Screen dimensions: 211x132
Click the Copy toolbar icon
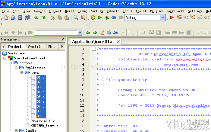(x=60, y=18)
